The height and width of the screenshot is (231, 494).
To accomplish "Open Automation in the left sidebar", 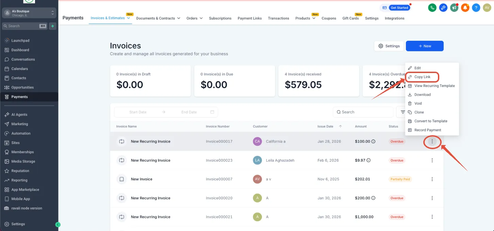I will (x=21, y=134).
